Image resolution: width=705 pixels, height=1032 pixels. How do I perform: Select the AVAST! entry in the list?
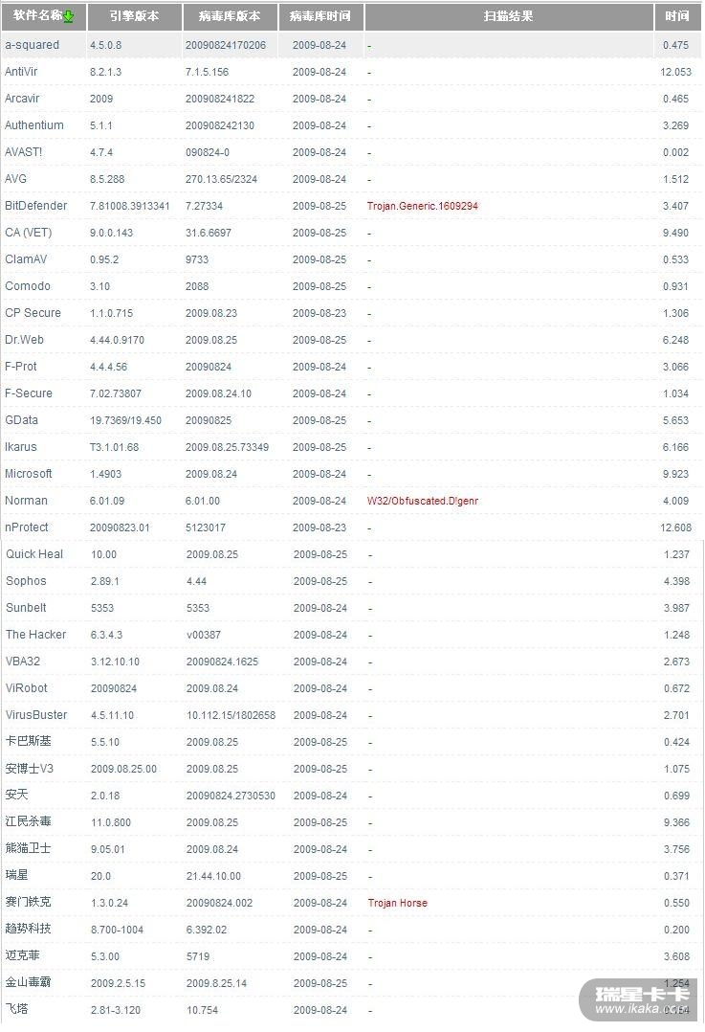(24, 152)
